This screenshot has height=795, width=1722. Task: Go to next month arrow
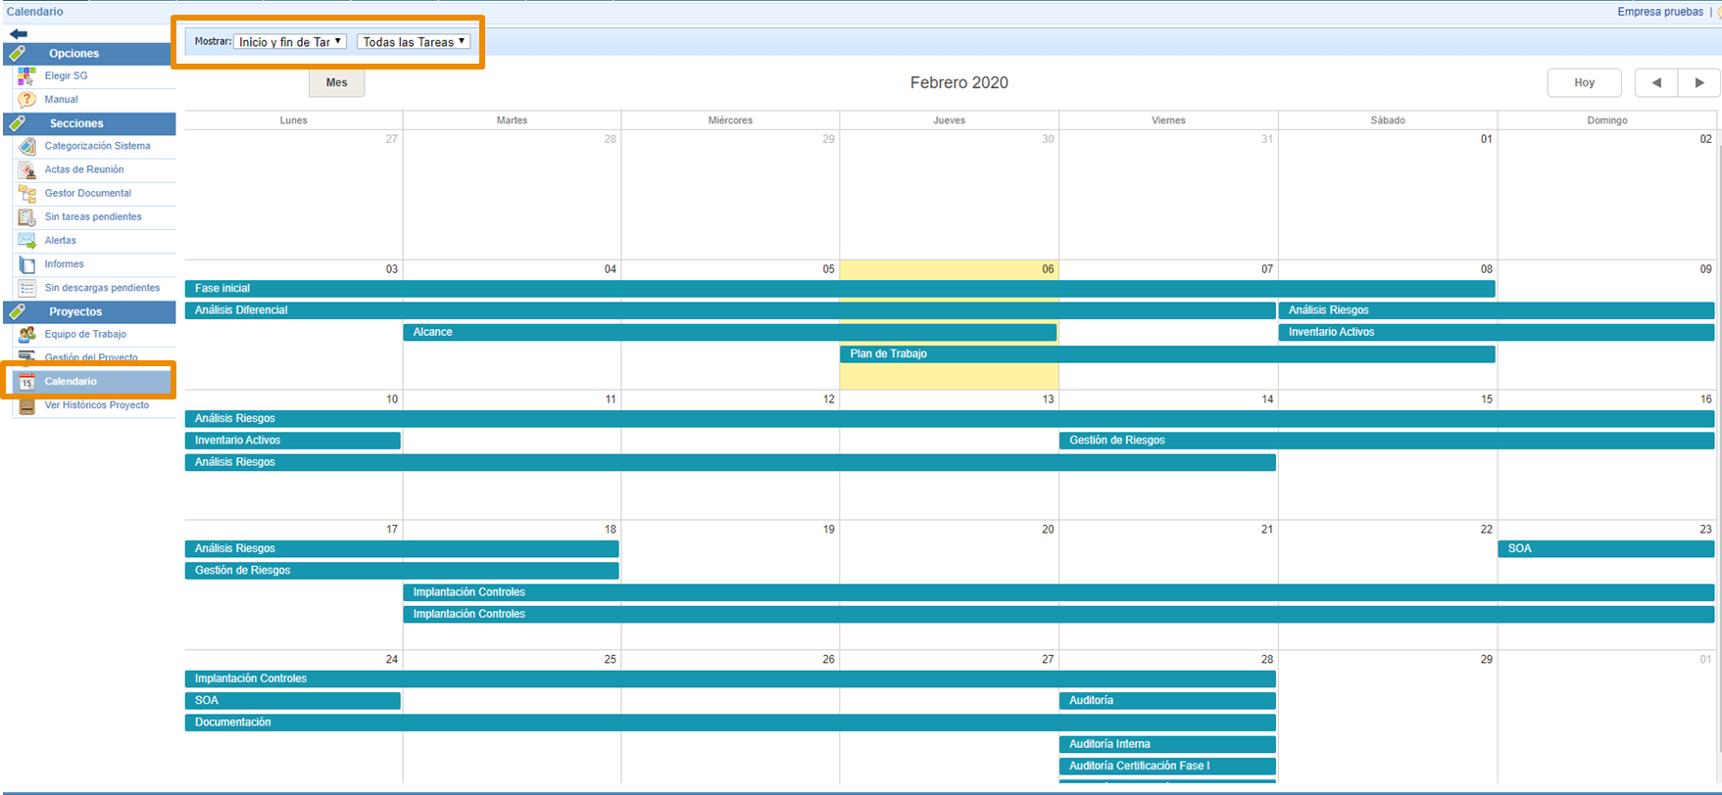(x=1699, y=83)
